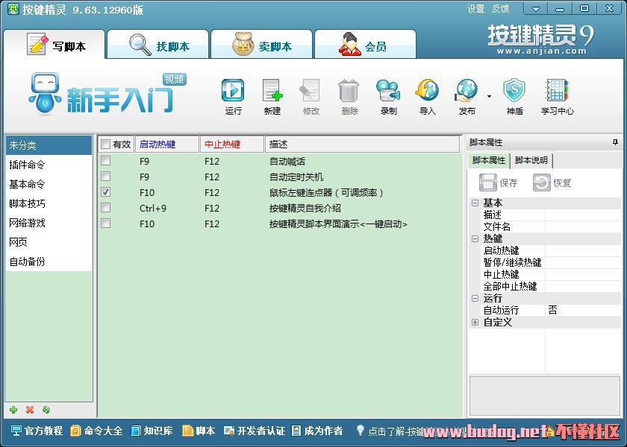Screen dimensions: 627x447
Task: Switch to the 写脚本 tab
Action: tap(54, 45)
